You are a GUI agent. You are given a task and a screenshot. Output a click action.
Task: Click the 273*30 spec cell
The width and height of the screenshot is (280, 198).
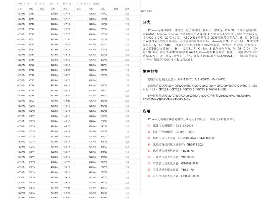tap(104, 193)
